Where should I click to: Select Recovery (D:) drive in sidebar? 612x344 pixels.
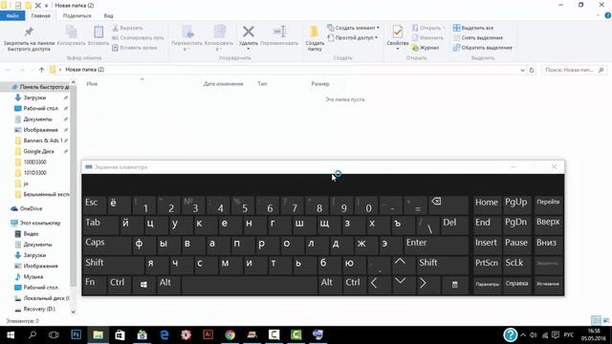(x=39, y=309)
